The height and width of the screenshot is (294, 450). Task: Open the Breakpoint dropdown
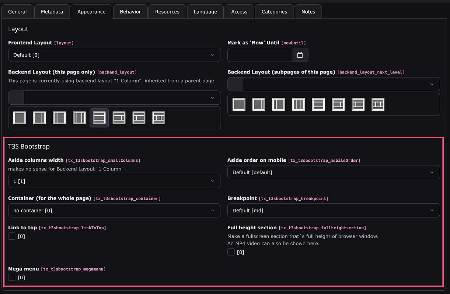334,211
